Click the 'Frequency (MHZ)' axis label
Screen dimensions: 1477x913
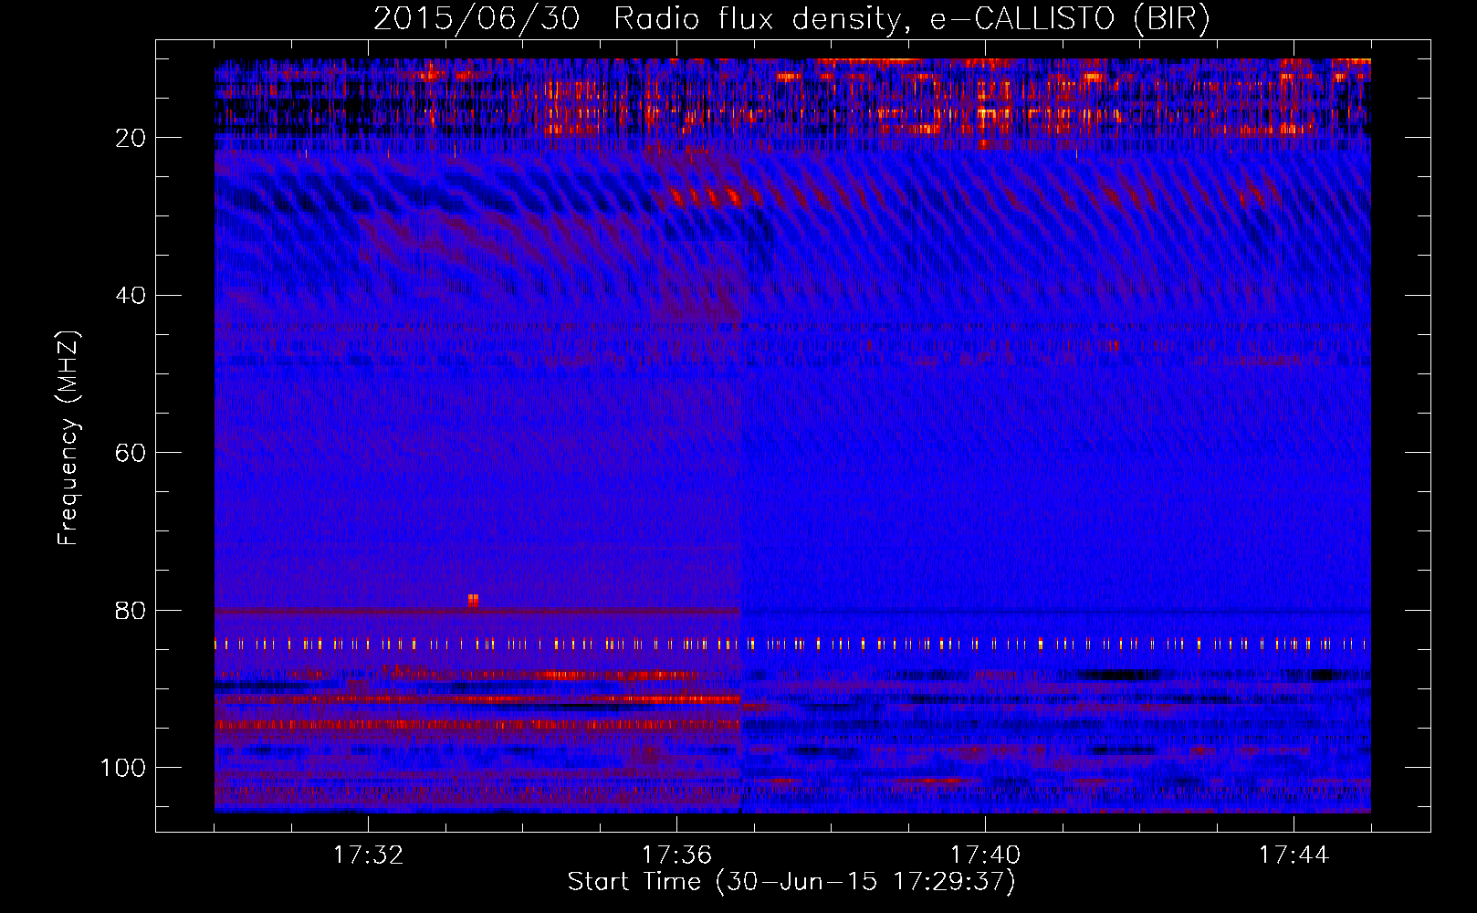[x=68, y=437]
